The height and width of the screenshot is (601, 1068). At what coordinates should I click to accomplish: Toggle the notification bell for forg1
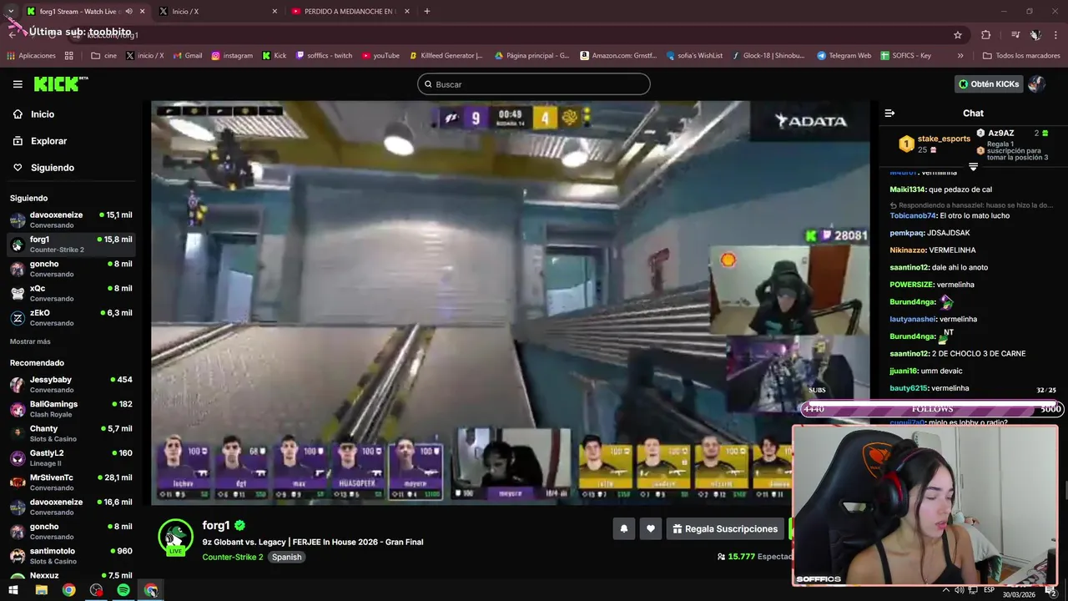(x=623, y=528)
